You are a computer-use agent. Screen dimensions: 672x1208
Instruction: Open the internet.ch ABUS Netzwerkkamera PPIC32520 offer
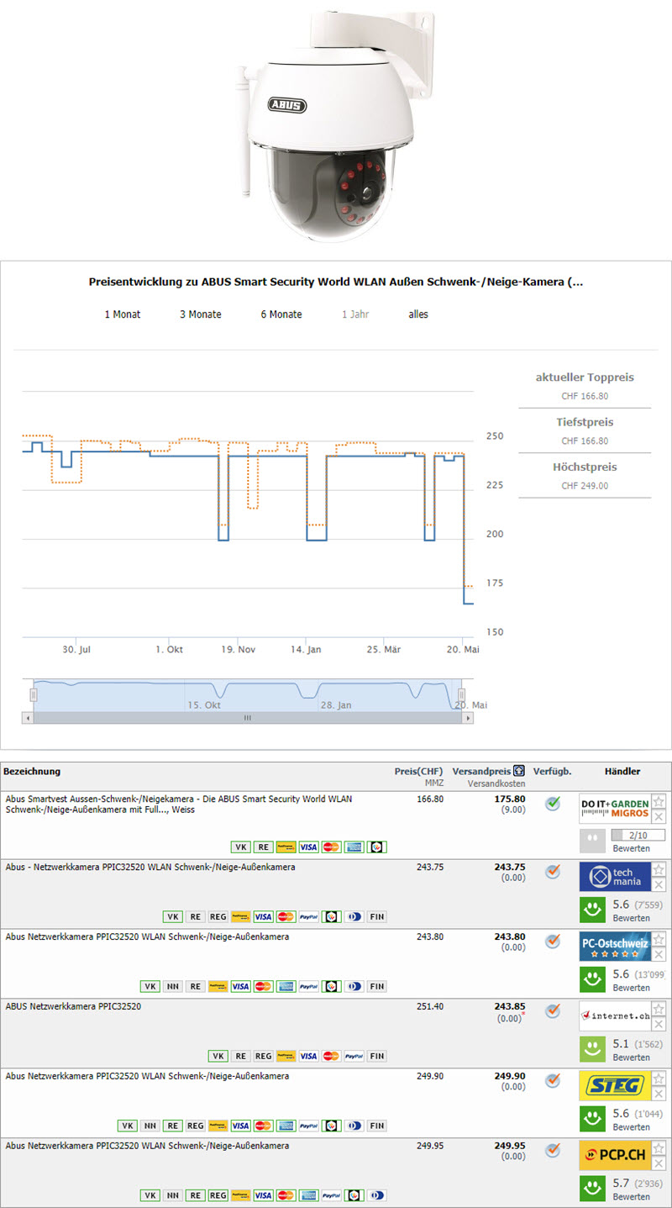(x=73, y=1005)
